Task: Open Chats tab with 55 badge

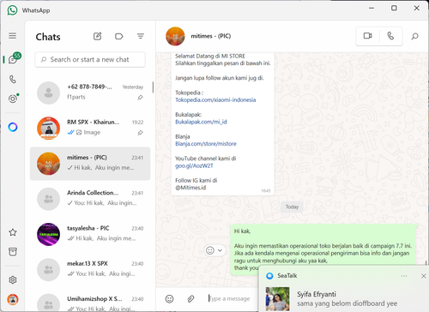Action: (x=14, y=58)
